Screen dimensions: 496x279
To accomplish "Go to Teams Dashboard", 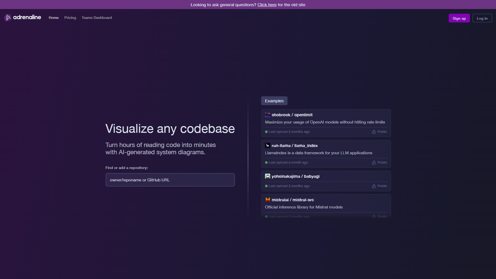I will [97, 18].
